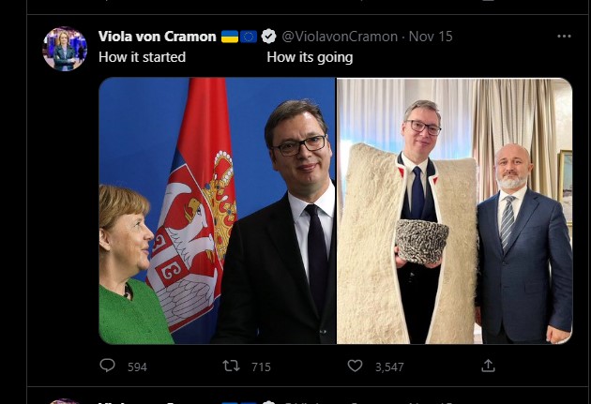This screenshot has width=591, height=404.
Task: Open the Viola von Cramon display name link
Action: pos(157,37)
